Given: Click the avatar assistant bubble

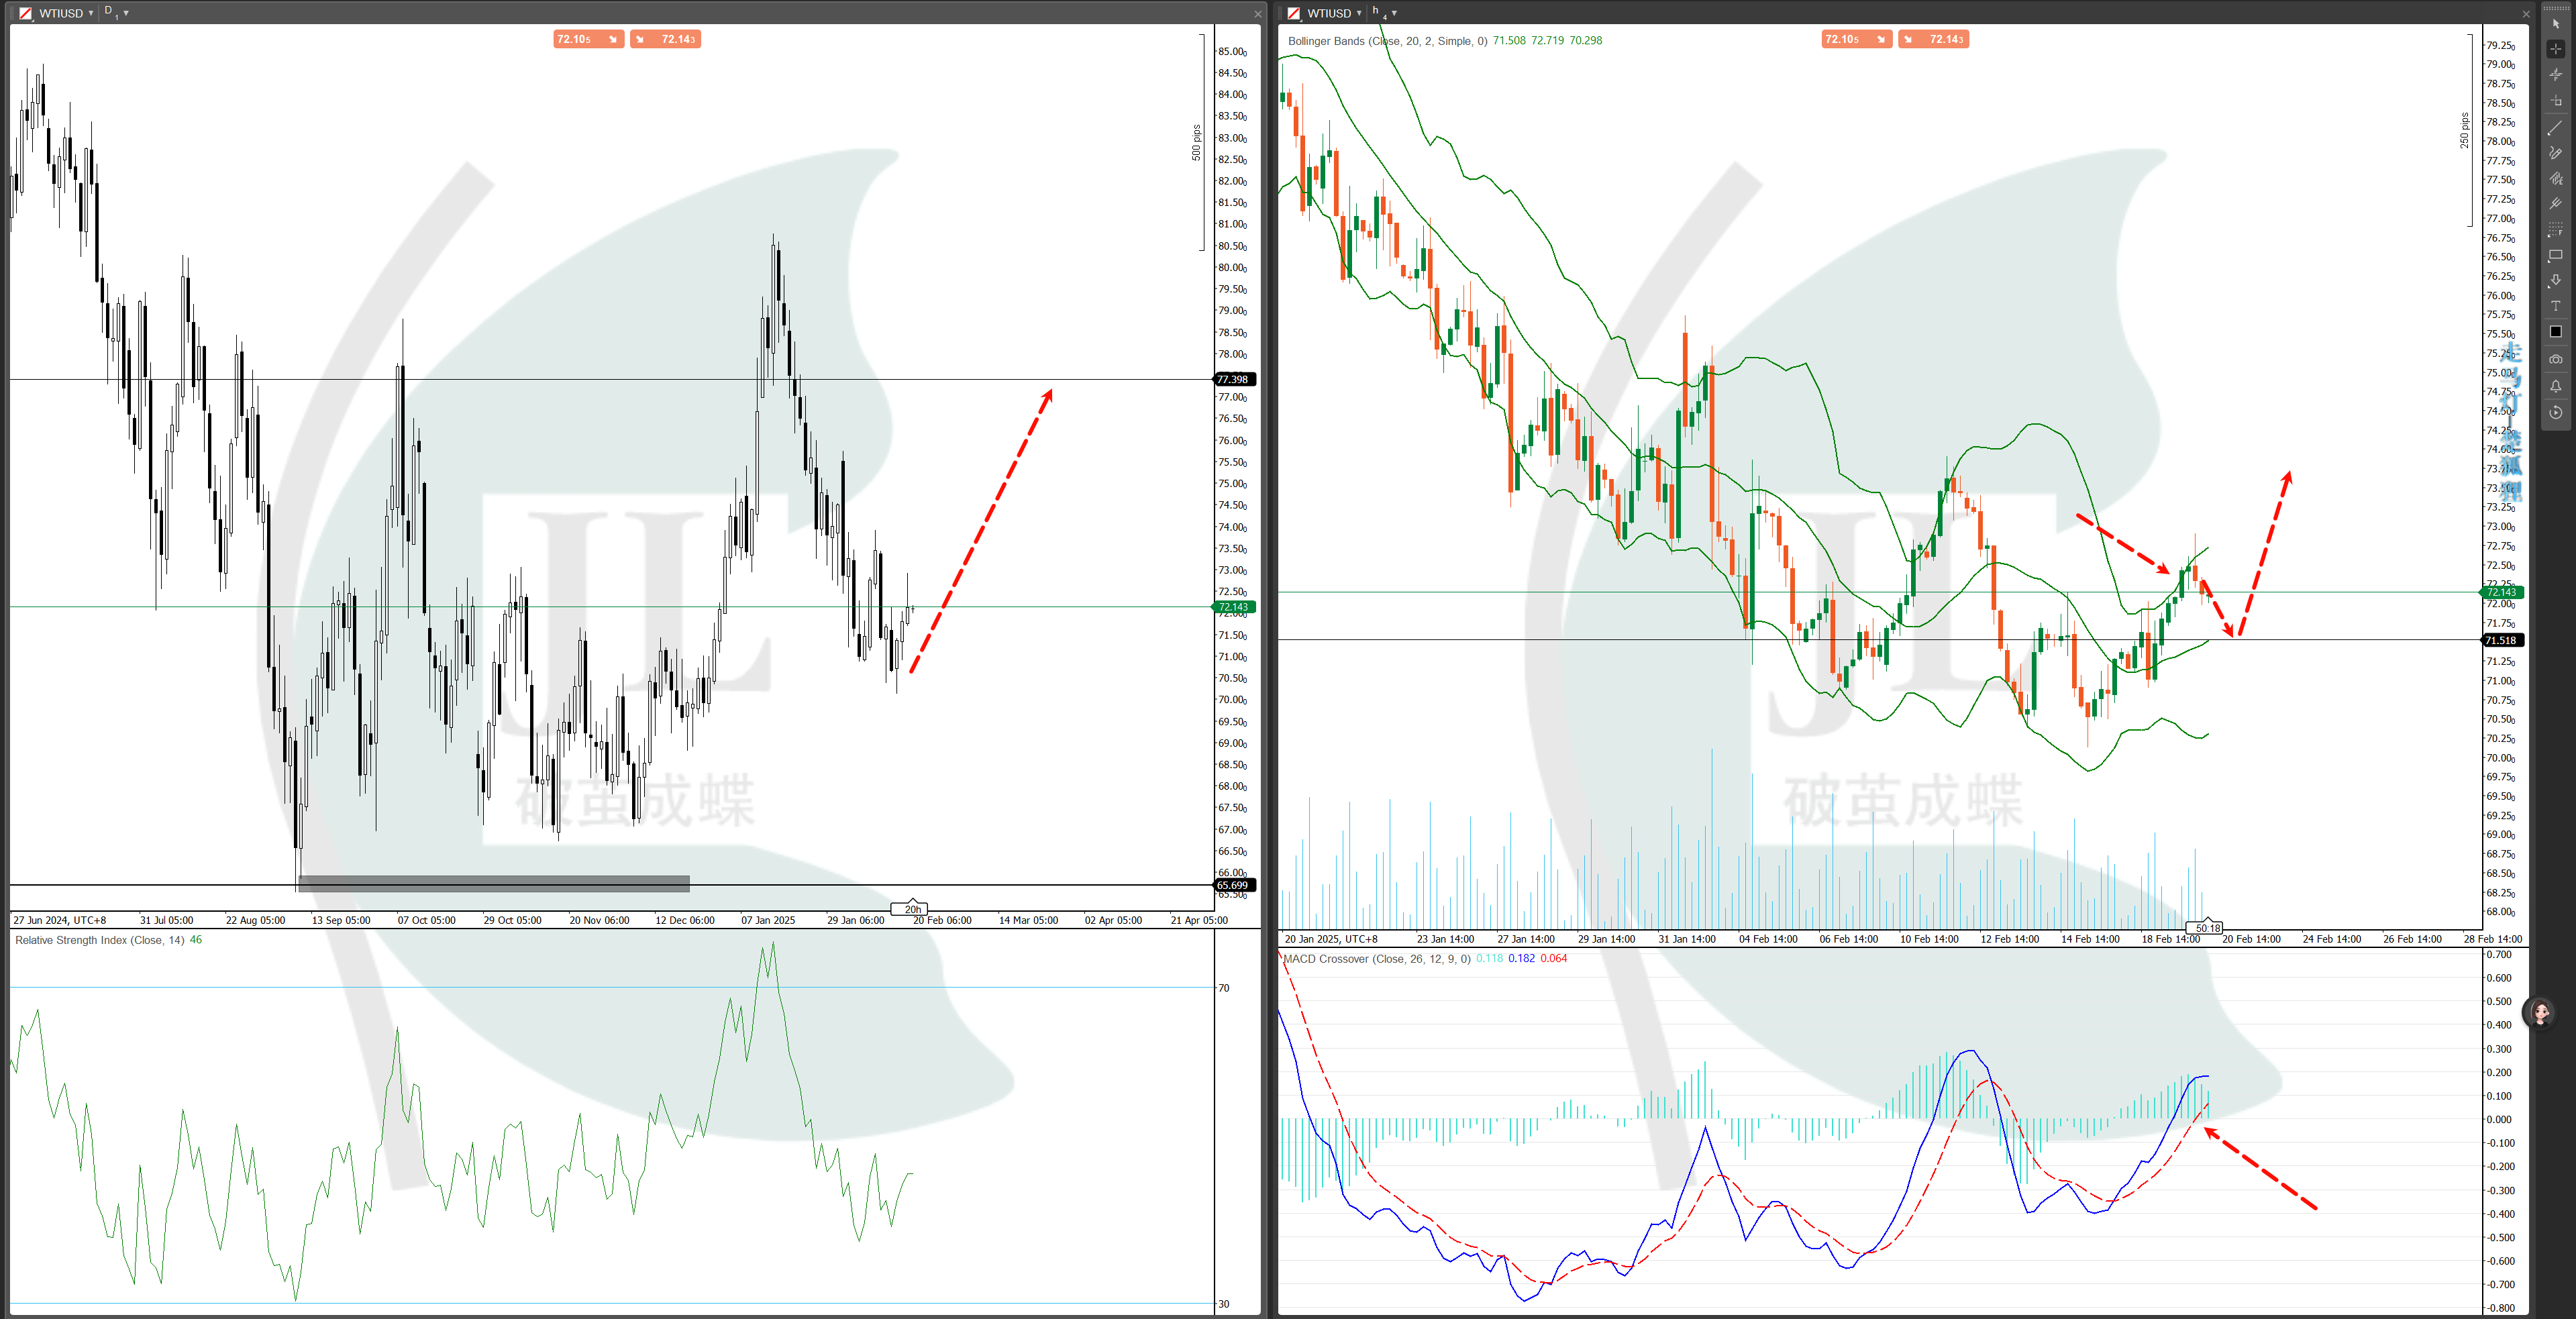Looking at the screenshot, I should point(2541,1014).
